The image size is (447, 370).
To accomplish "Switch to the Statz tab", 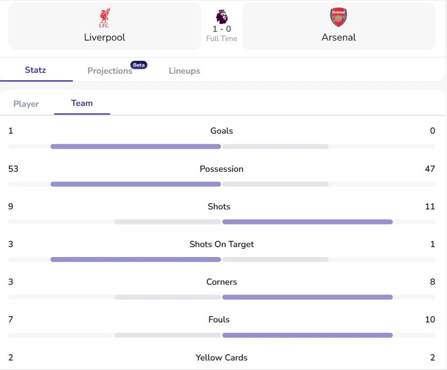I will pos(35,70).
